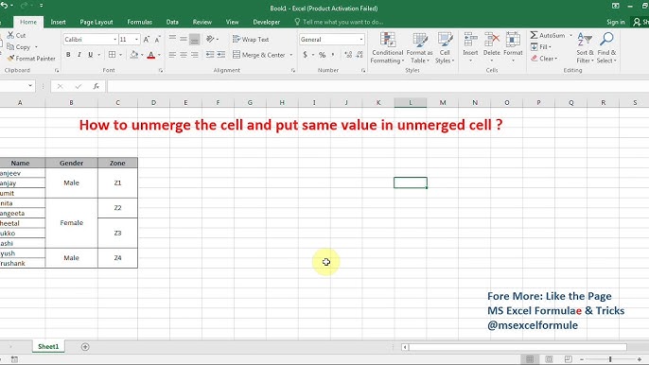Expand the Underline style arrow

point(99,55)
